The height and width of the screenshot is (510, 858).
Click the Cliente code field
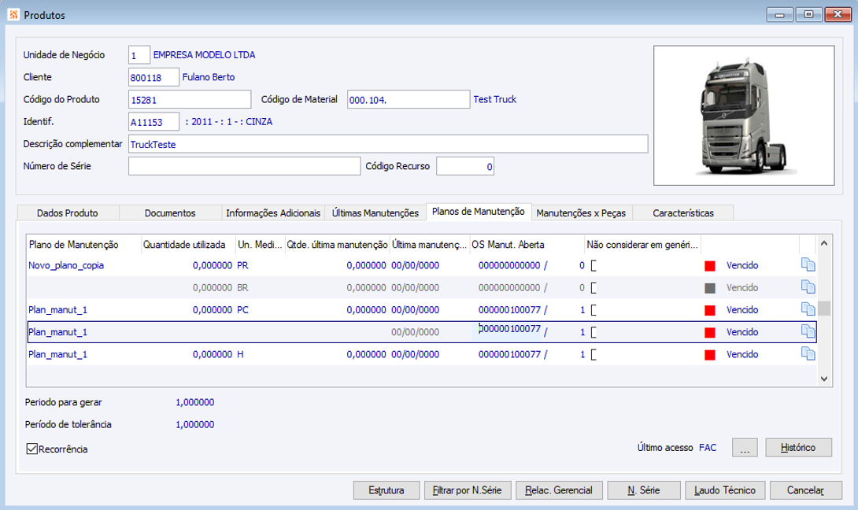[x=153, y=77]
